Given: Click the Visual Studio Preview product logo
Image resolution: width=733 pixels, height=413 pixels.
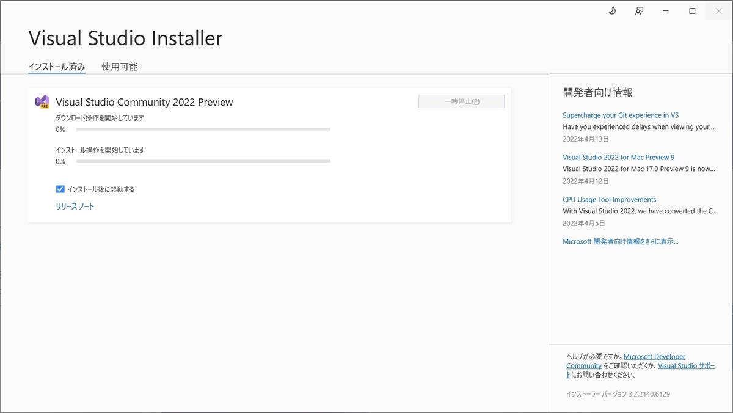Looking at the screenshot, I should tap(42, 102).
